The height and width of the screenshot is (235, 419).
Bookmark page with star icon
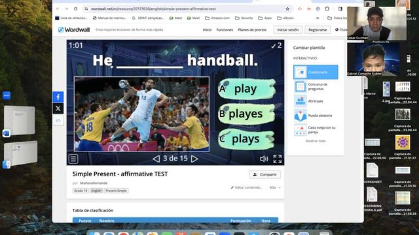pos(287,8)
